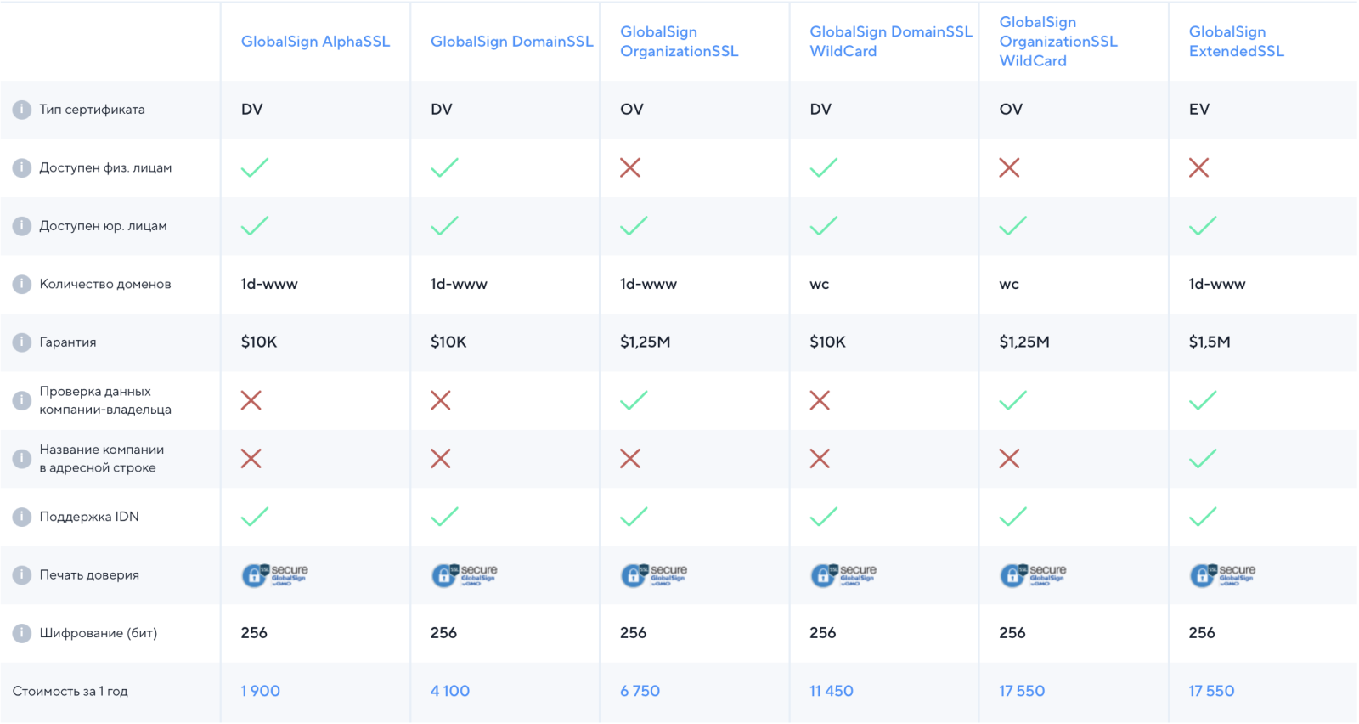This screenshot has height=724, width=1359.
Task: Click info icon next to Печать доверия
Action: (x=21, y=575)
